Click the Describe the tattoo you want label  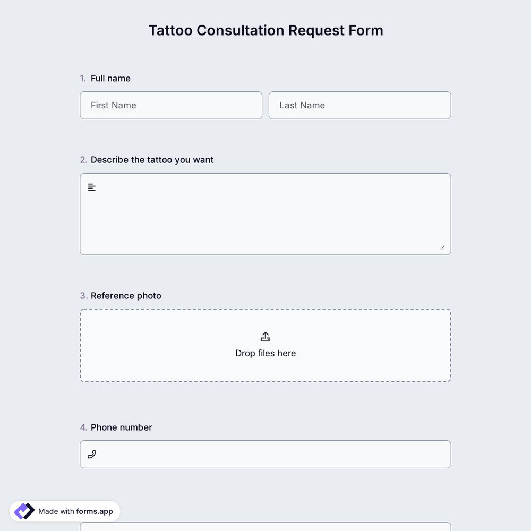[x=152, y=159]
